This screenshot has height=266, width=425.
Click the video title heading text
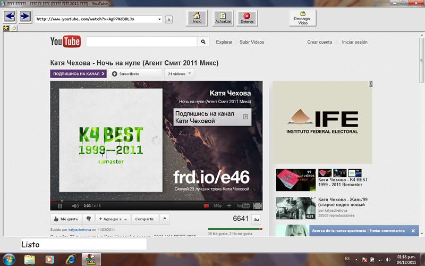(x=134, y=63)
